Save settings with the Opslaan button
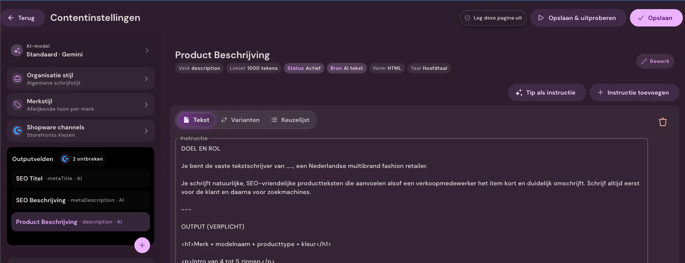This screenshot has height=263, width=685. [x=656, y=18]
